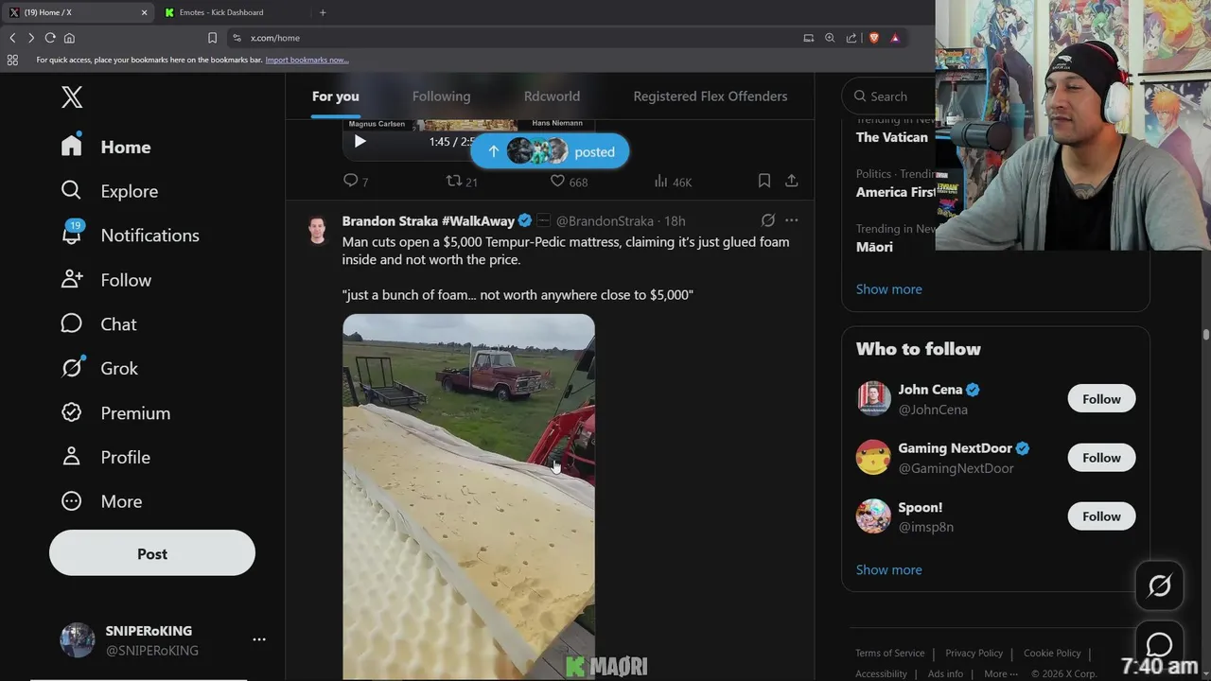Open Grok from the sidebar
The image size is (1211, 681).
pos(99,369)
